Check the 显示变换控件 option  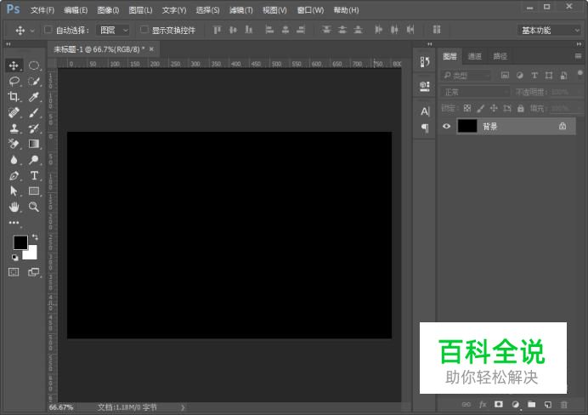144,31
